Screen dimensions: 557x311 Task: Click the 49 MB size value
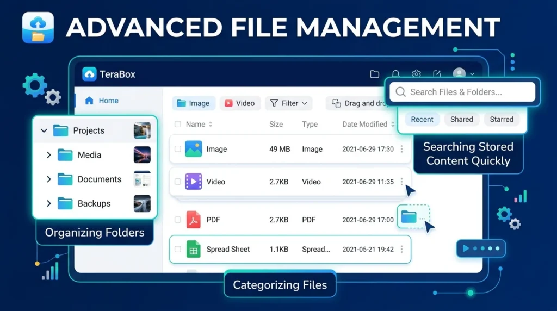click(280, 149)
